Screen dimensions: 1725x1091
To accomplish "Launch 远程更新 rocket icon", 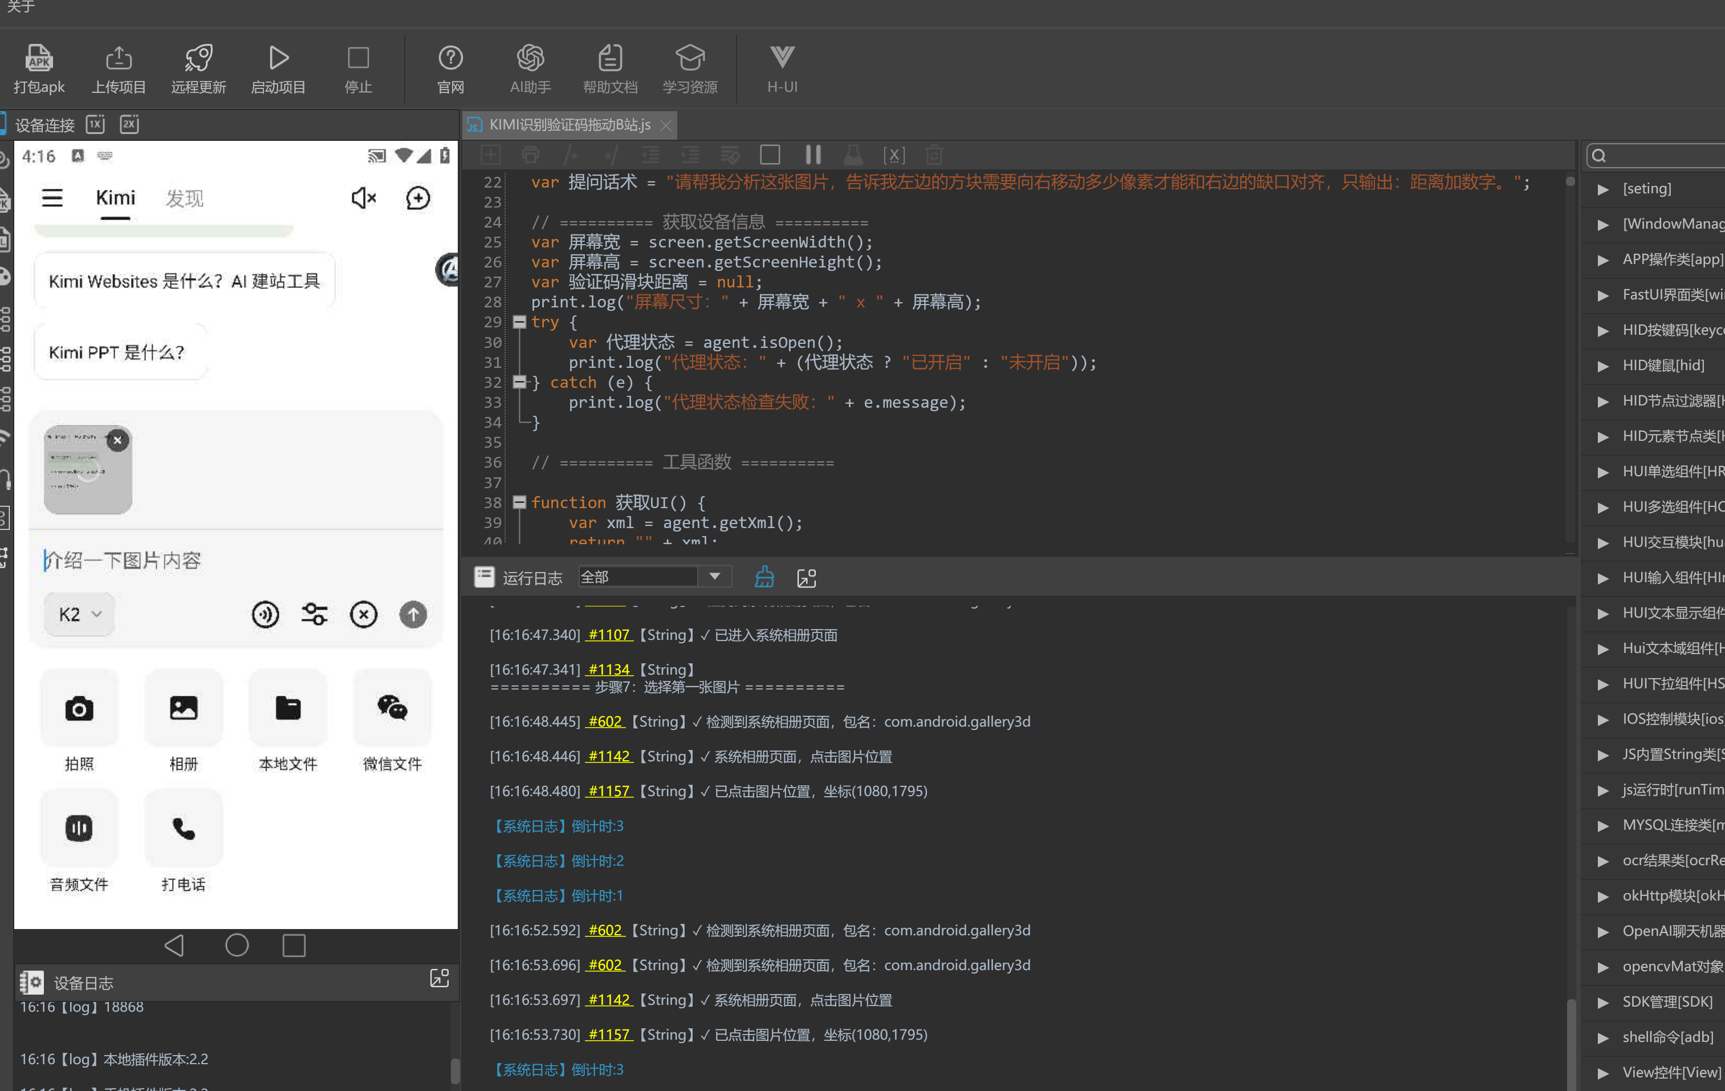I will coord(198,58).
